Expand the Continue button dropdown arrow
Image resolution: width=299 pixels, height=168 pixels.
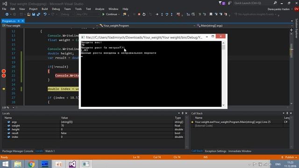pyautogui.click(x=119, y=14)
